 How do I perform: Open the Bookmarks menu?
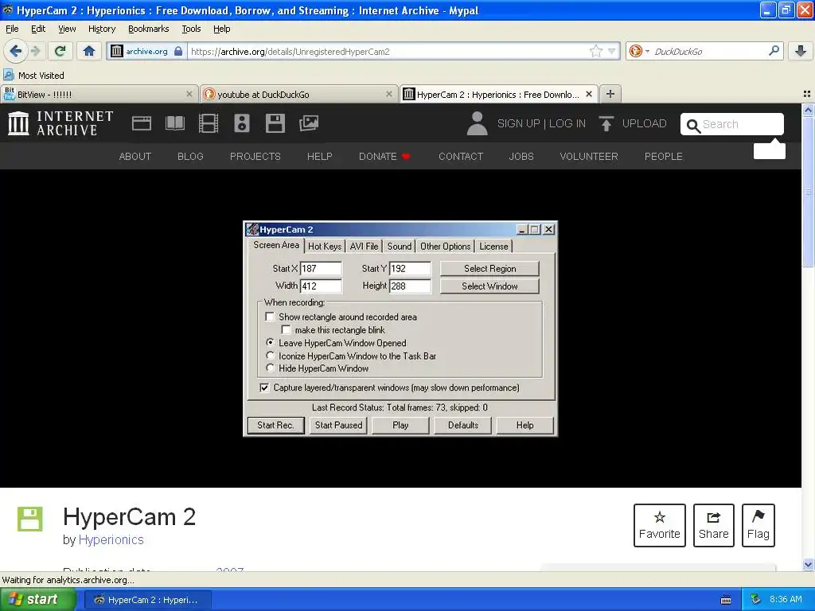(x=149, y=29)
